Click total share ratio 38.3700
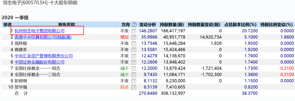Screen dimensions: 295x101 point(250,93)
